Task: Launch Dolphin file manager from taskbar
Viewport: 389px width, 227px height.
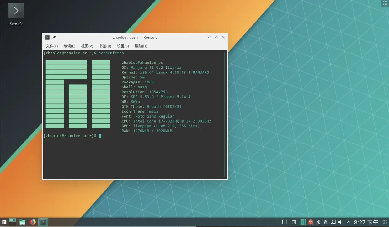Action: pos(22,222)
